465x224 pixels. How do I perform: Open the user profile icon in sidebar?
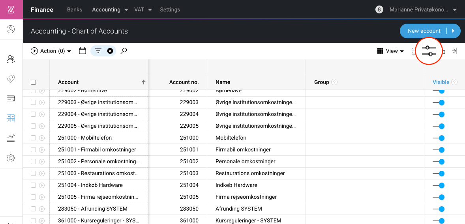click(x=11, y=29)
